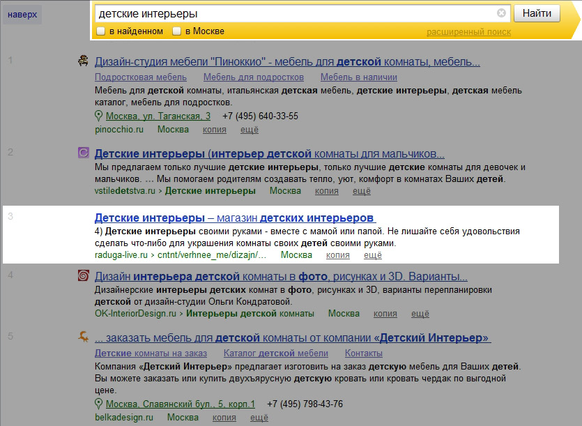Image resolution: width=582 pixels, height=426 pixels.
Task: Click the Pinocchio site favicon
Action: pos(83,61)
